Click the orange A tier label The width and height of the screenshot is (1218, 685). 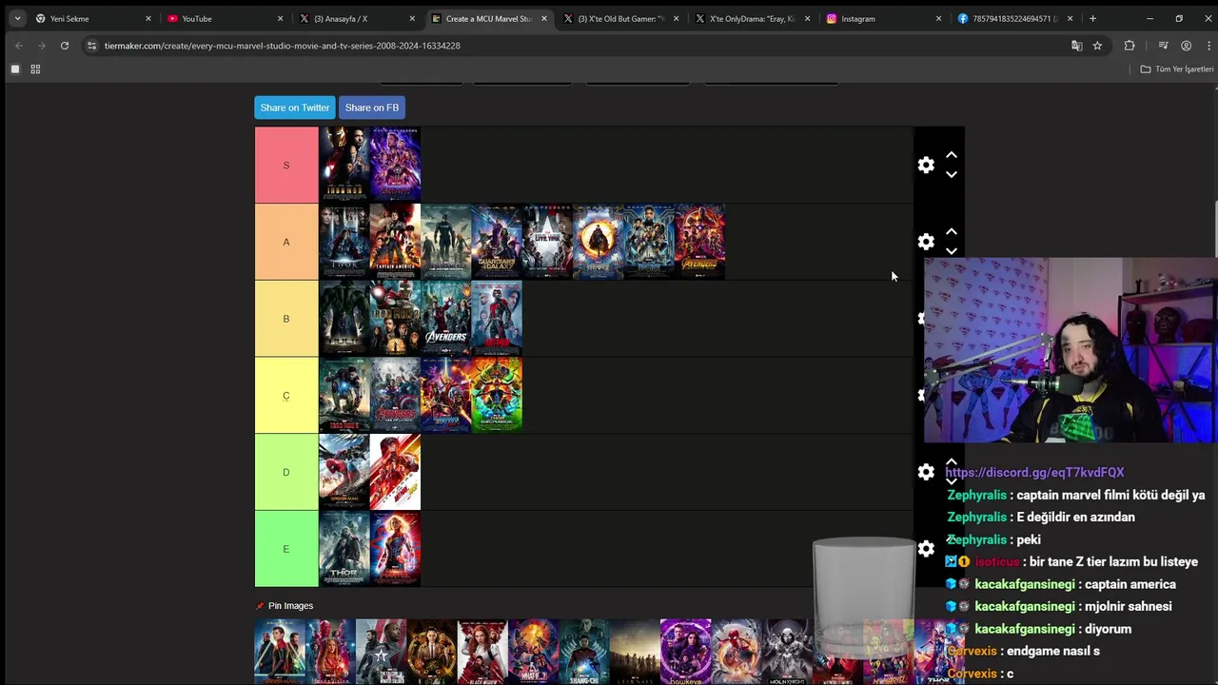[x=286, y=242]
